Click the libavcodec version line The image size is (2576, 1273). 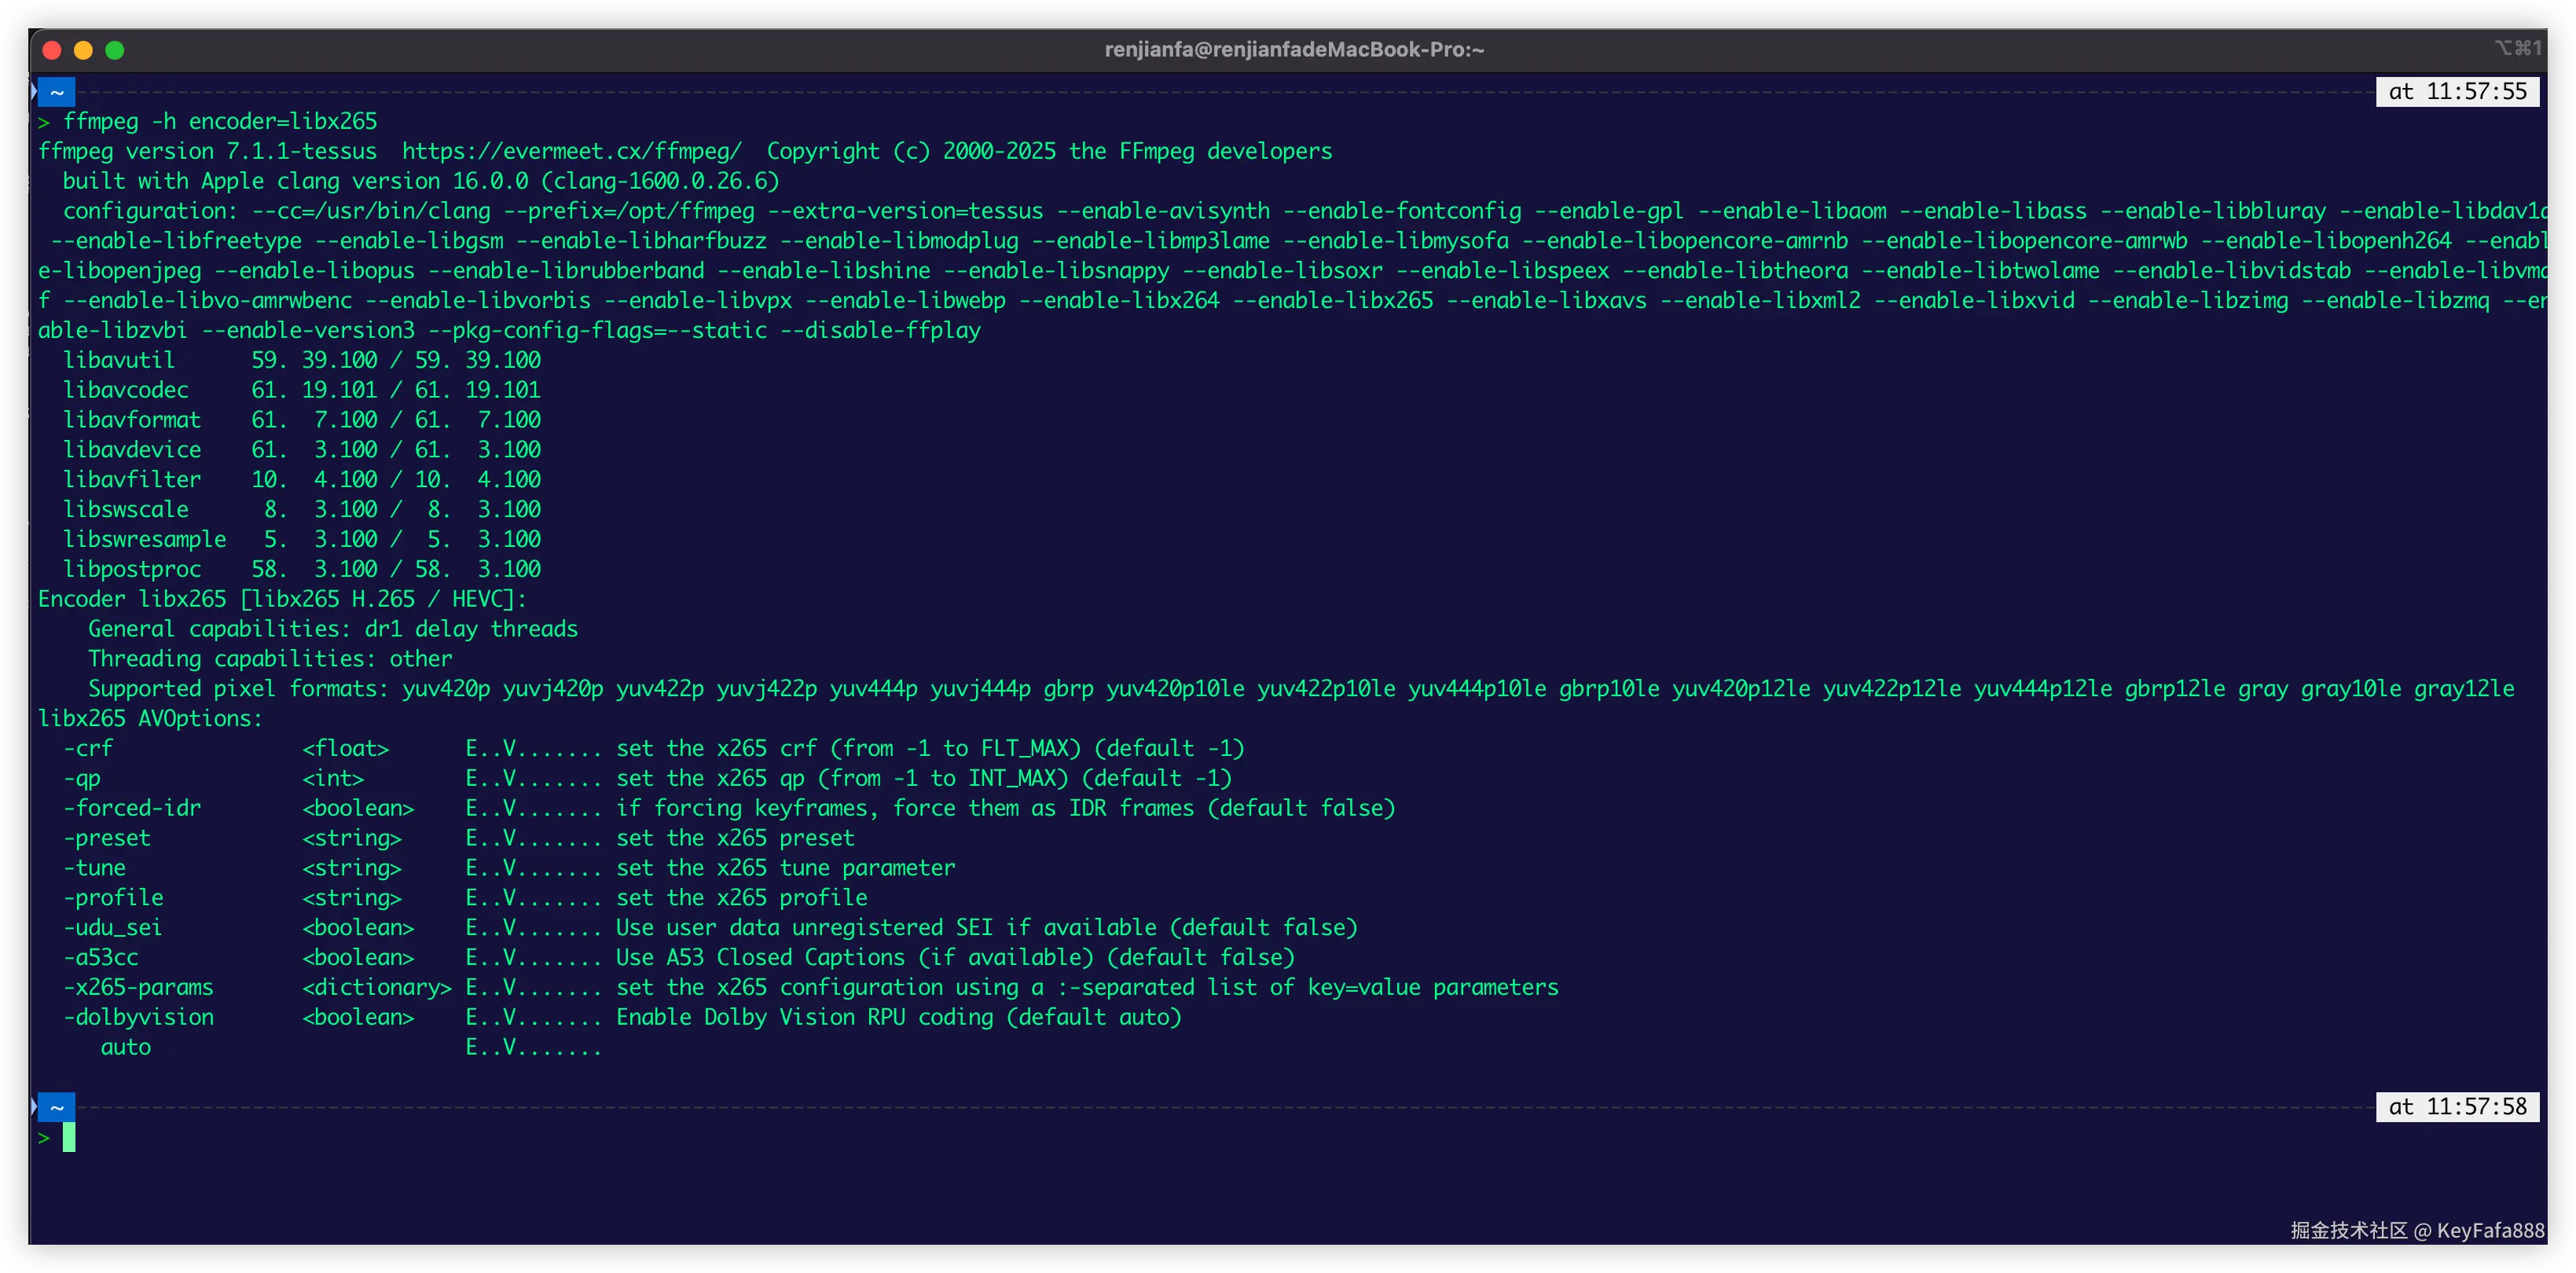[x=300, y=390]
